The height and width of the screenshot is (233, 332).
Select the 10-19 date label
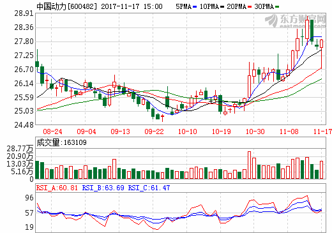pos(222,132)
